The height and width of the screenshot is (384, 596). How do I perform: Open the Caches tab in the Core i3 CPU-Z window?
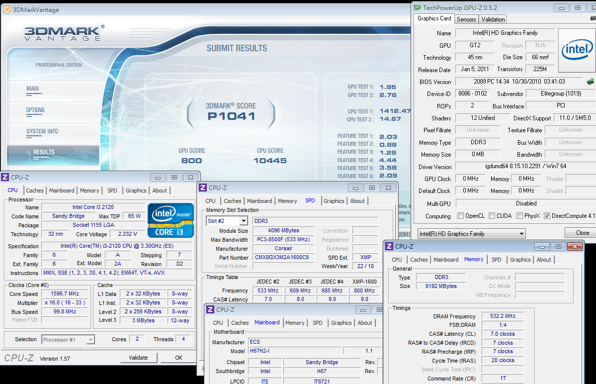(x=35, y=191)
